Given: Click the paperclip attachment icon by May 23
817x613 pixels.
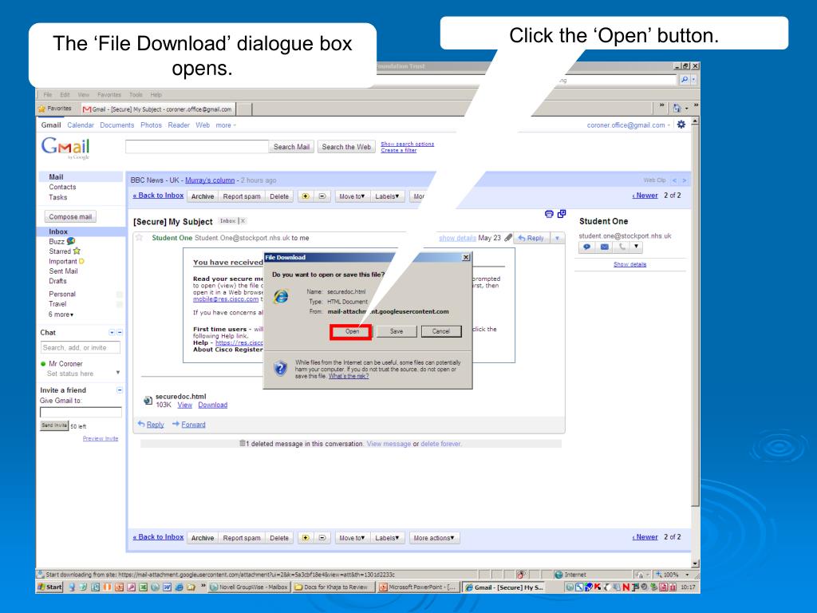Looking at the screenshot, I should (x=508, y=238).
